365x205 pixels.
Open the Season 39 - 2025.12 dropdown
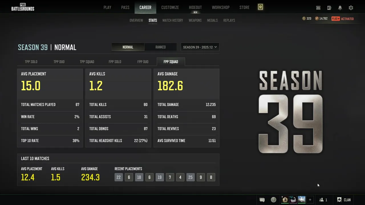click(x=200, y=47)
